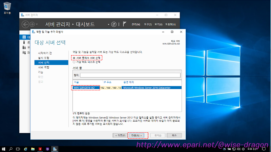Screen dimensions: 271x152
Task: Select the Local Server icon in Server Manager sidebar
Action: pyautogui.click(x=24, y=42)
